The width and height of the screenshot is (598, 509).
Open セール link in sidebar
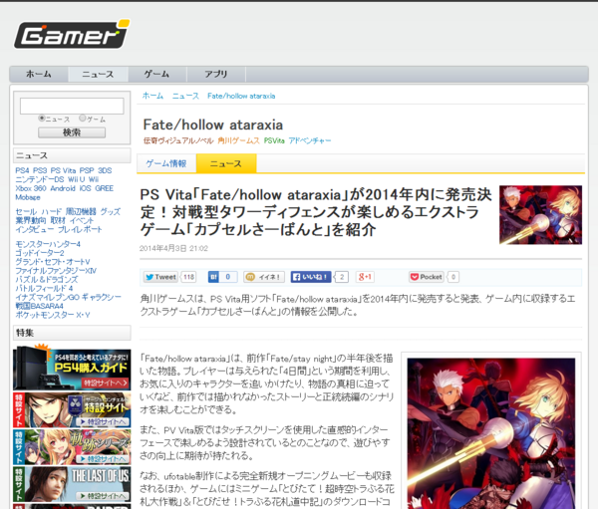[26, 211]
